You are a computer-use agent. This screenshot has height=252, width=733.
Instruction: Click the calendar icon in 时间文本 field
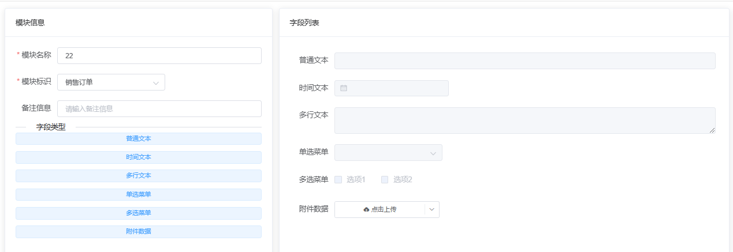pos(344,88)
